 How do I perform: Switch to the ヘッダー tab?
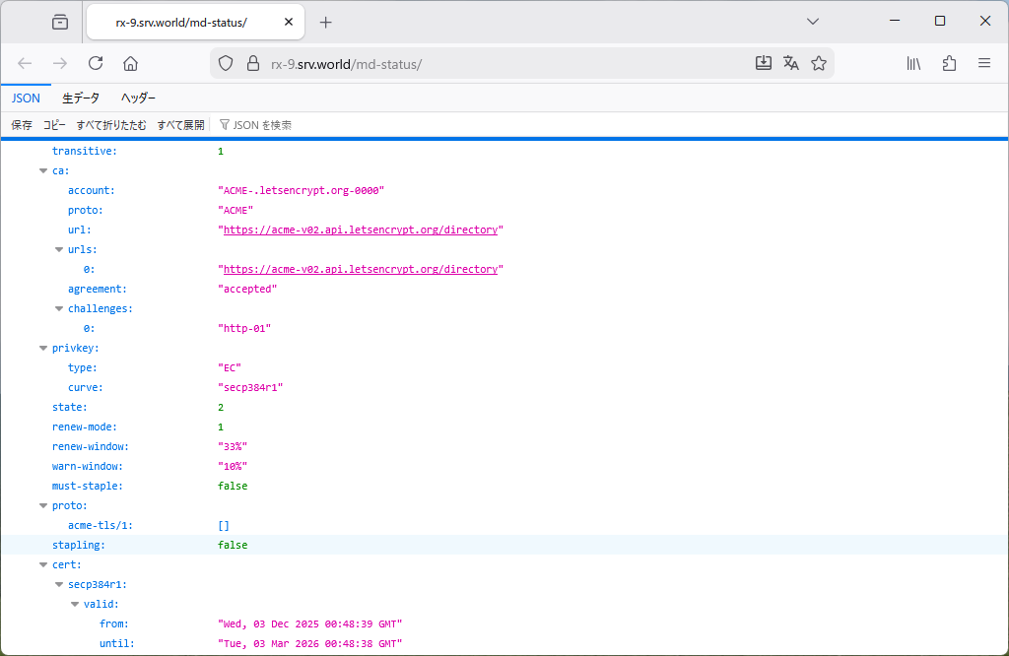(x=138, y=98)
